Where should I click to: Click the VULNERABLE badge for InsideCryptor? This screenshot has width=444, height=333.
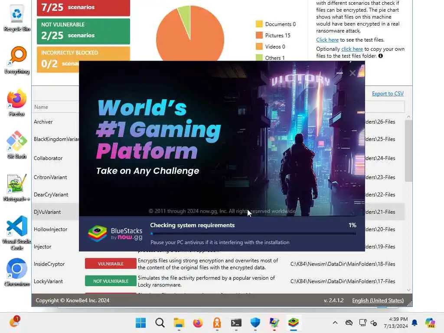[111, 264]
